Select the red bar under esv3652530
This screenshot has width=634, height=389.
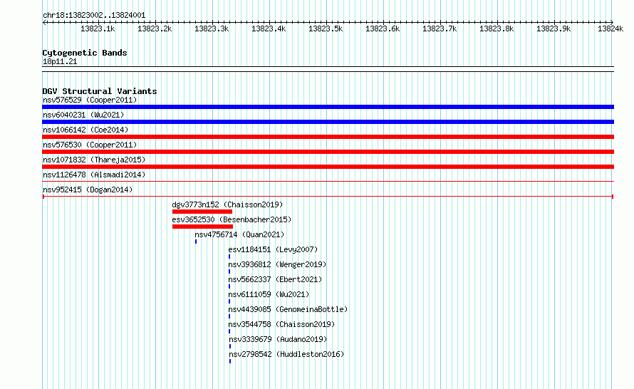202,227
